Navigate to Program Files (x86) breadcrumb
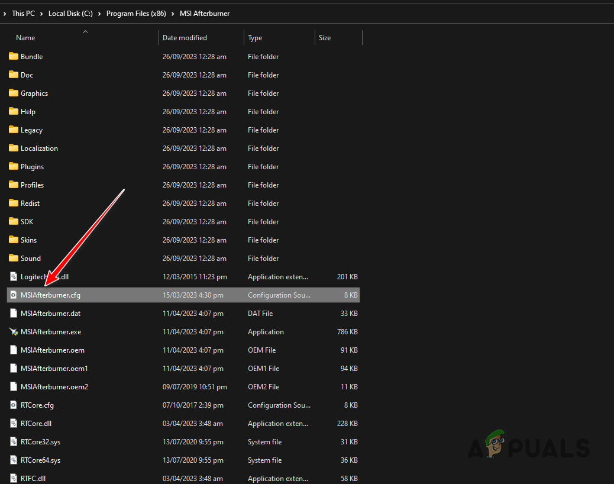Image resolution: width=614 pixels, height=484 pixels. point(136,14)
